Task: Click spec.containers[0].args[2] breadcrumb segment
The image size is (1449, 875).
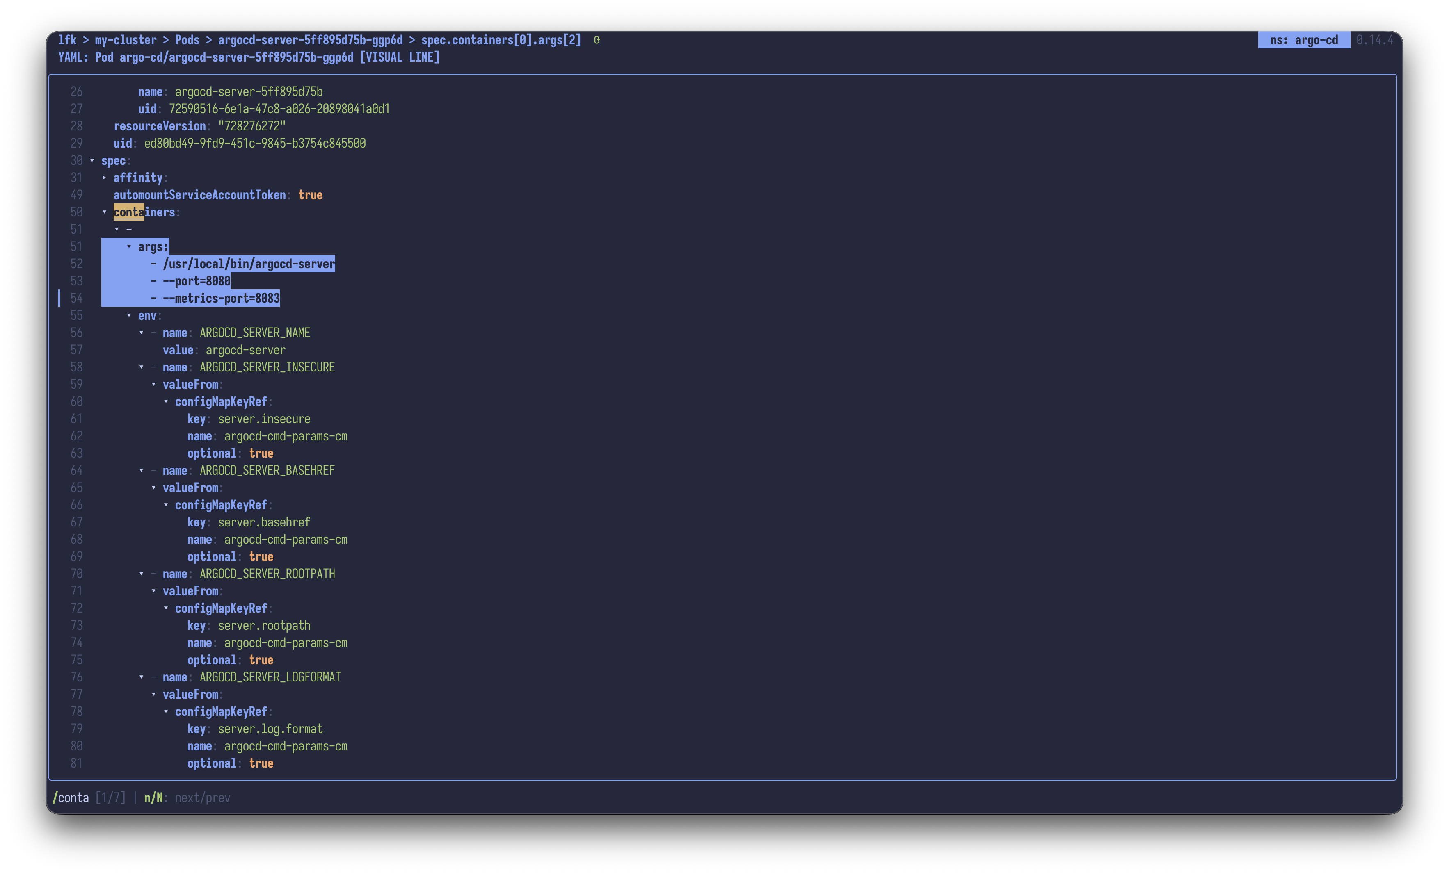Action: [501, 40]
